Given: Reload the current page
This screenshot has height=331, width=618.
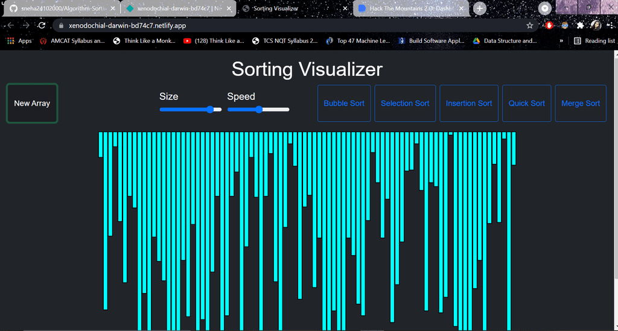Looking at the screenshot, I should (x=42, y=25).
